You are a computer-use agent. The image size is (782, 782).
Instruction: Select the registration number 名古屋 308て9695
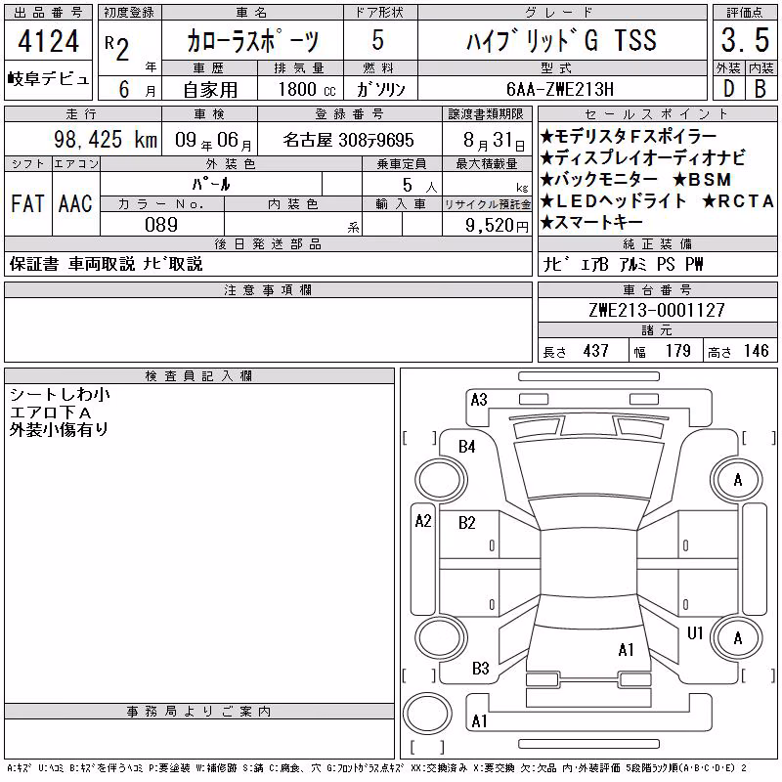coord(349,140)
